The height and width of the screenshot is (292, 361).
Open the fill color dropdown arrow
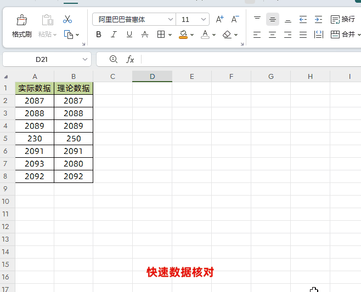coord(192,35)
